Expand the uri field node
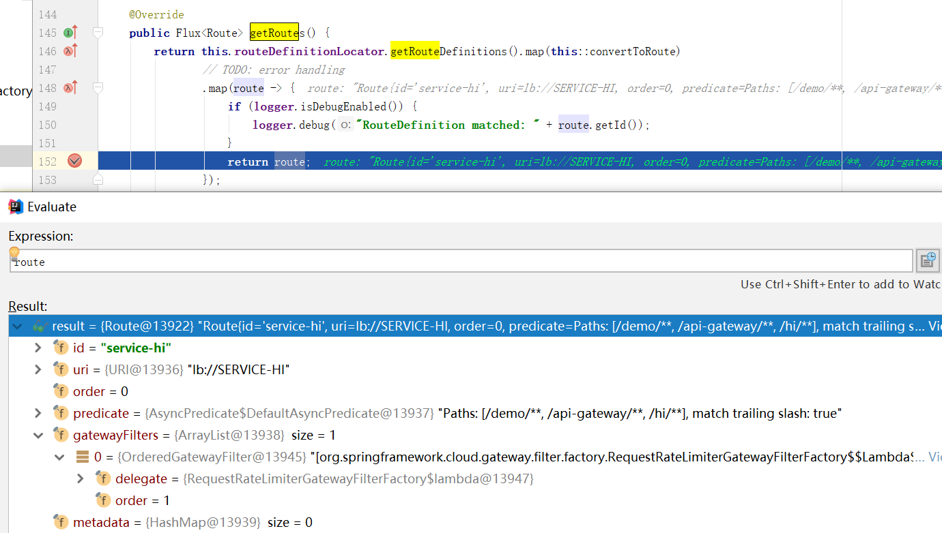This screenshot has height=533, width=942. [38, 370]
